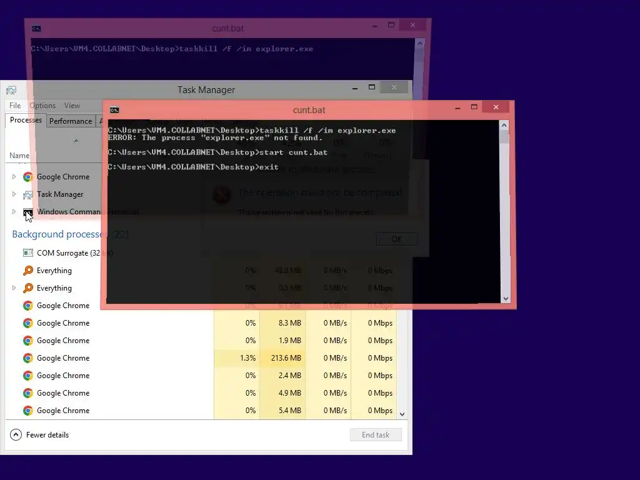Open the View menu in Task Manager
Viewport: 640px width, 480px height.
[72, 106]
